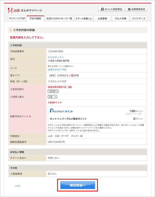The height and width of the screenshot is (197, 155).
Task: Open the お食事券 tab
Action: [x=102, y=18]
